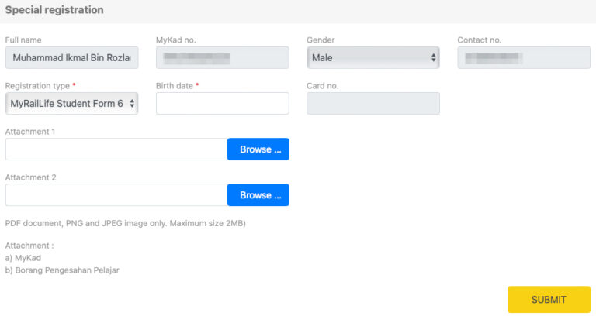This screenshot has height=323, width=596.
Task: Click the Card no. input field
Action: 372,103
